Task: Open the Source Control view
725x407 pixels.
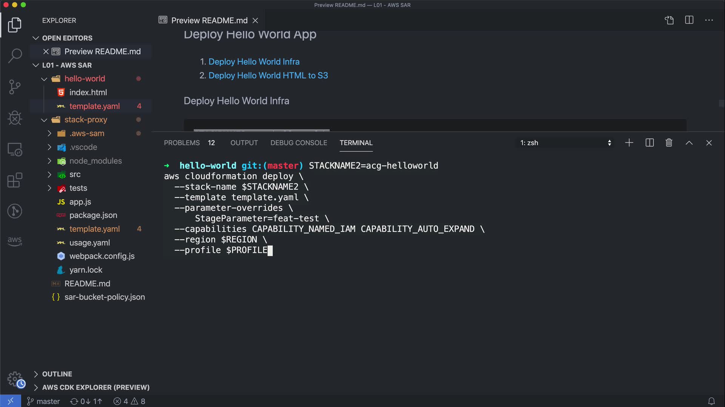Action: tap(15, 87)
